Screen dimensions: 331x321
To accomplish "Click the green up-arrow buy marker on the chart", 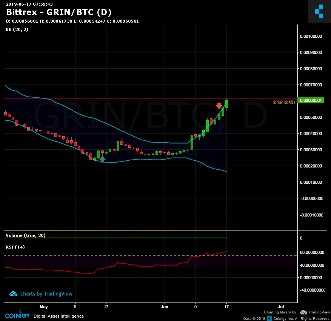I will click(102, 159).
